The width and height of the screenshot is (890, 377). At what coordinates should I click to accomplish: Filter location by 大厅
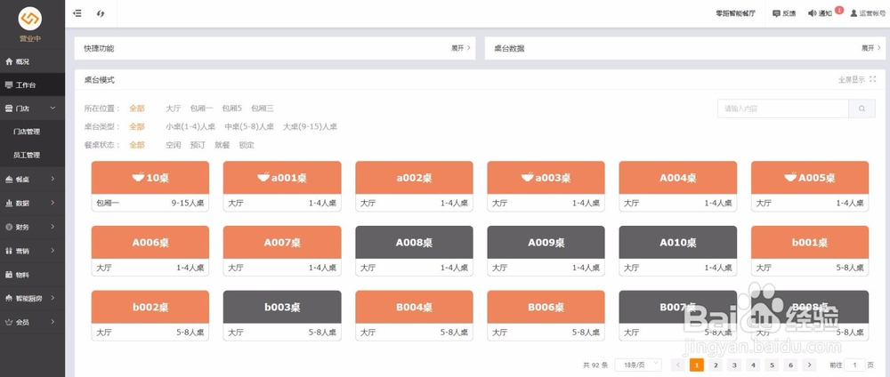tap(173, 108)
